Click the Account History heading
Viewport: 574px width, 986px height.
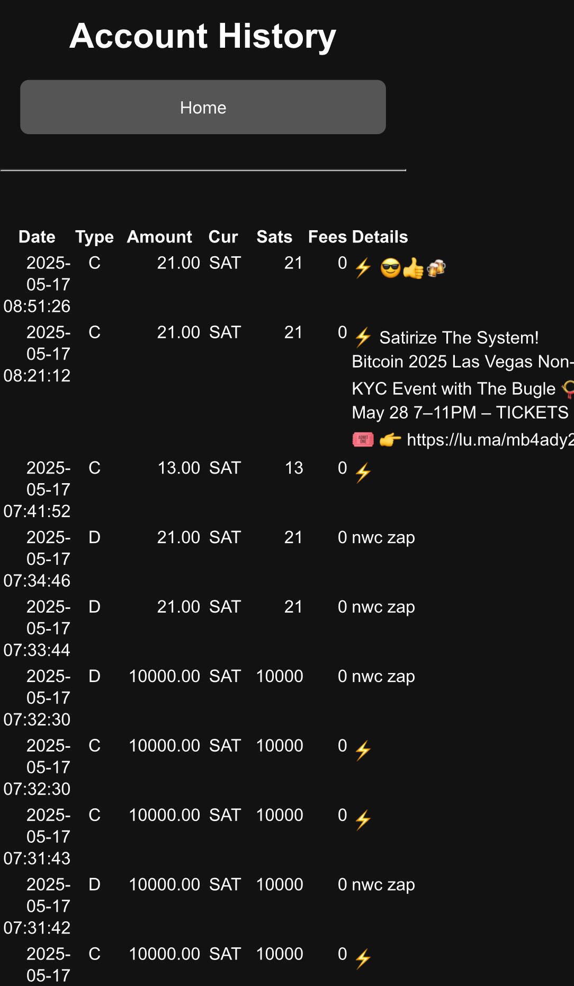point(203,36)
